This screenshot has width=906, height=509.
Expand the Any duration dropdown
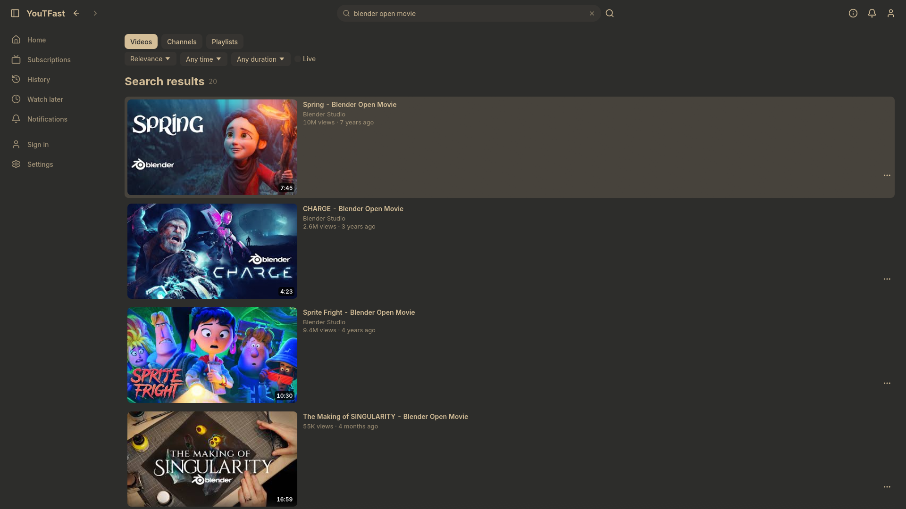click(x=260, y=59)
